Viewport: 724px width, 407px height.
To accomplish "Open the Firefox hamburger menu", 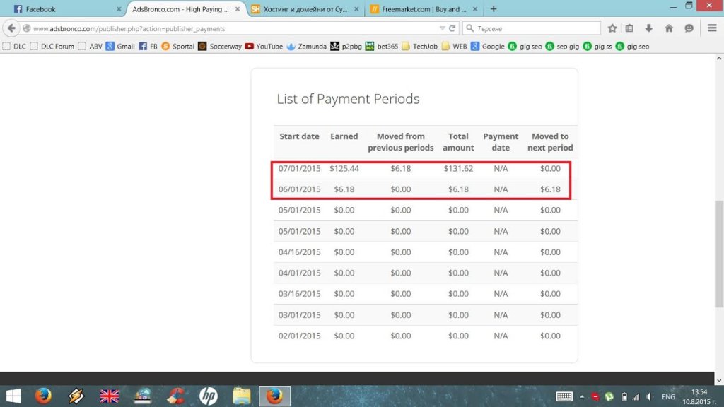I will point(712,28).
